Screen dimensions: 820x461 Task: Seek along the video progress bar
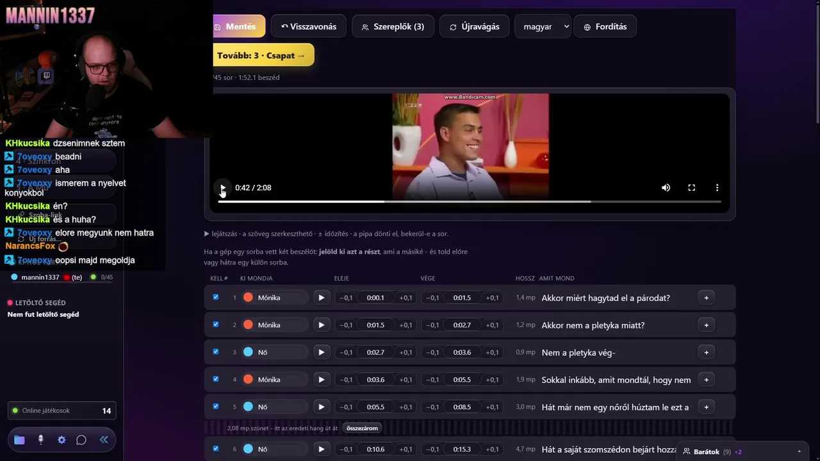pos(470,202)
